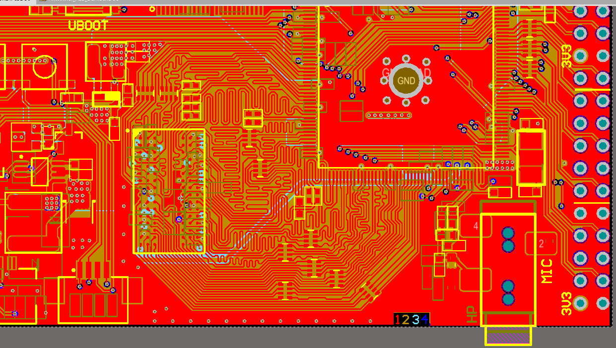Toggle layer 1 in the colored layer legend
The height and width of the screenshot is (348, 616).
click(397, 319)
